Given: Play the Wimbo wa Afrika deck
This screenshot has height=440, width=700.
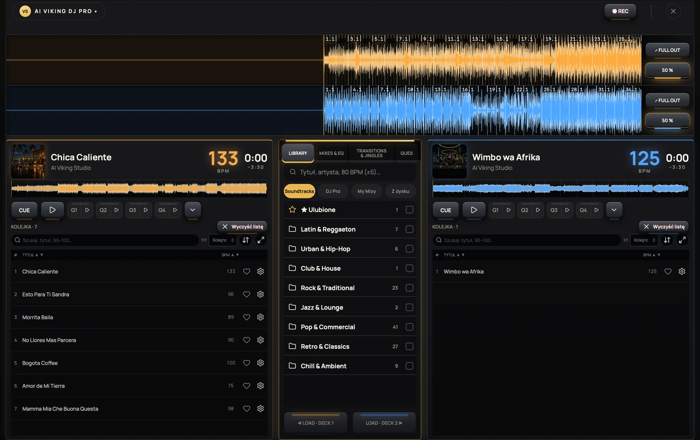Looking at the screenshot, I should point(474,210).
